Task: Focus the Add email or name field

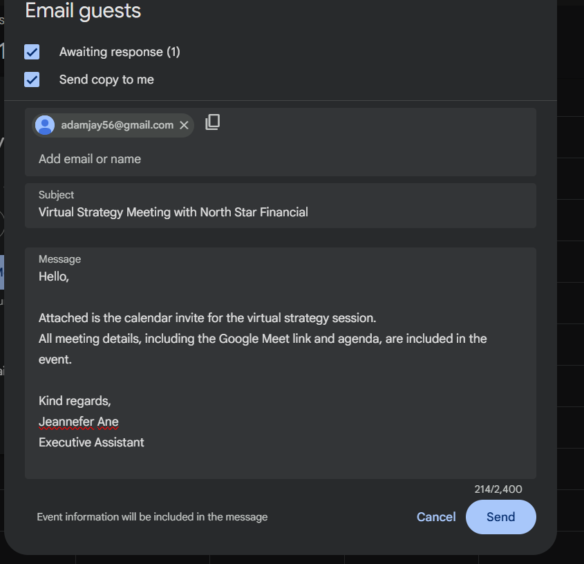Action: 276,159
